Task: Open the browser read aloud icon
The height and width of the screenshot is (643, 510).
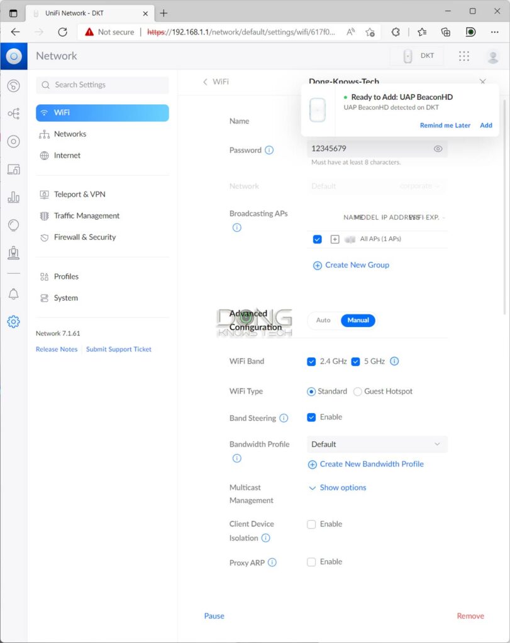Action: (x=351, y=32)
